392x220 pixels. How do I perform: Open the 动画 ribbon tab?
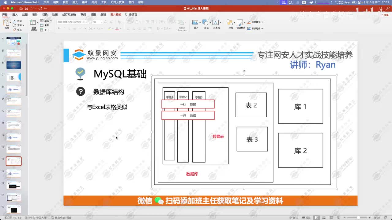click(x=55, y=14)
